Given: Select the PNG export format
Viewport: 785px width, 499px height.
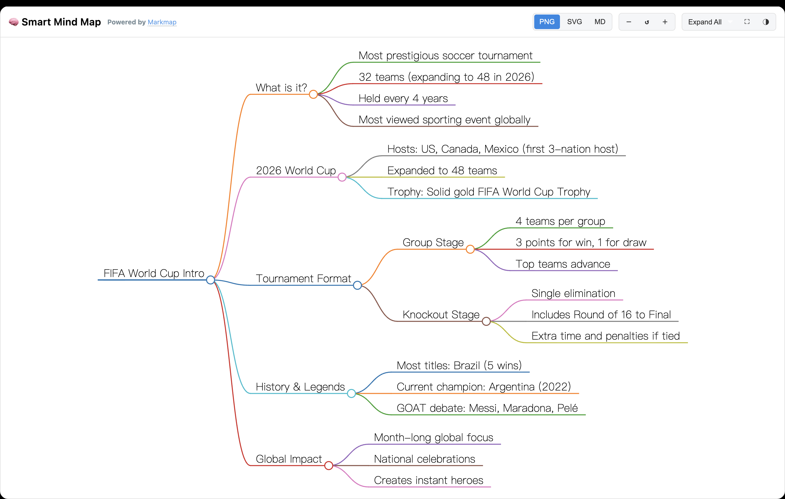Looking at the screenshot, I should tap(546, 22).
